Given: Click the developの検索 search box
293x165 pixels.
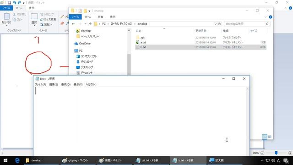Looking at the screenshot, I should (247, 24).
